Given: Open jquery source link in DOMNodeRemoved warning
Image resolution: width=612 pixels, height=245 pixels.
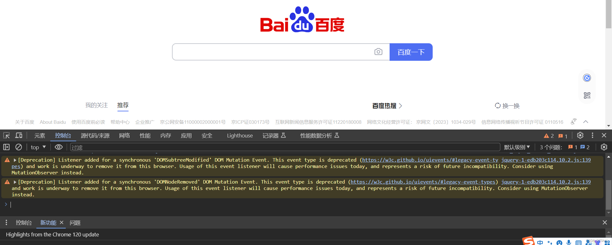Looking at the screenshot, I should (x=546, y=182).
